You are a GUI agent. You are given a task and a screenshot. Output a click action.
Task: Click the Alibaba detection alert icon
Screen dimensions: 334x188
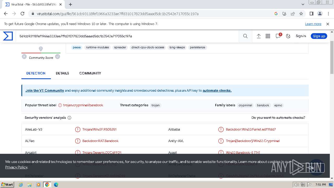click(x=221, y=129)
